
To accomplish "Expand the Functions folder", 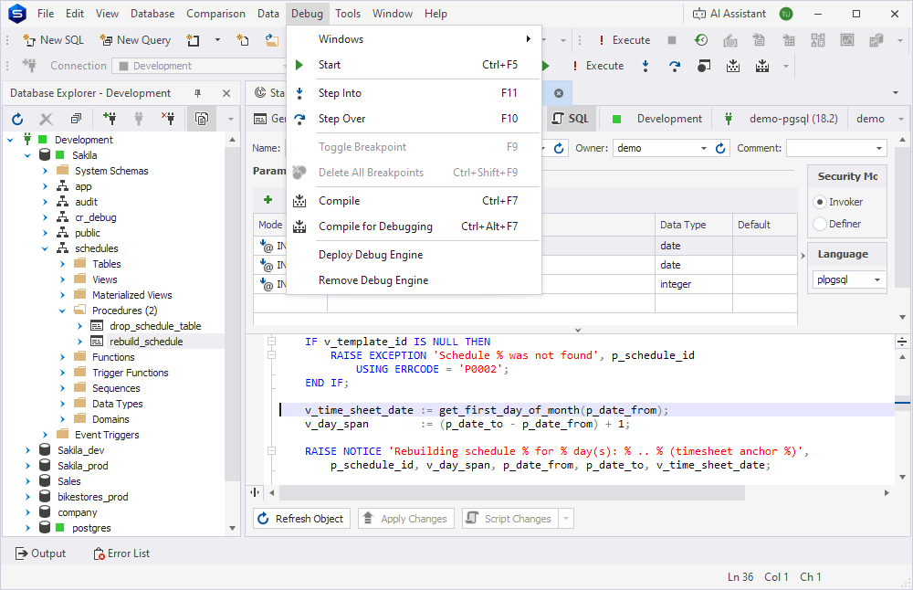I will (x=62, y=358).
